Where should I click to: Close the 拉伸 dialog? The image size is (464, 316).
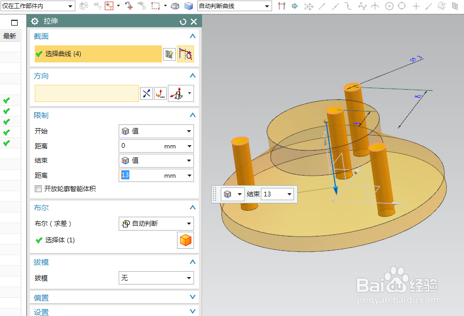[x=194, y=21]
